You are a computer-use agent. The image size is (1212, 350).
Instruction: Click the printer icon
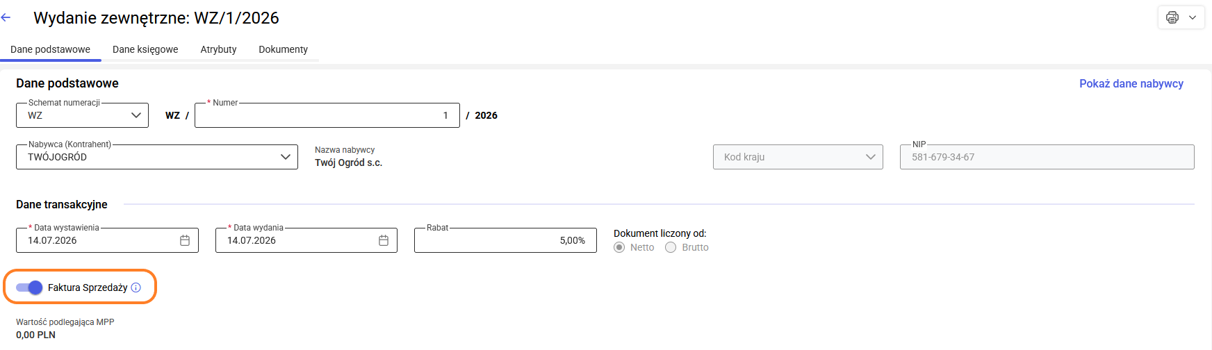click(x=1172, y=17)
